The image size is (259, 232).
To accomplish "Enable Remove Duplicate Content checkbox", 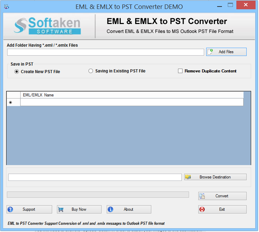I will point(180,71).
